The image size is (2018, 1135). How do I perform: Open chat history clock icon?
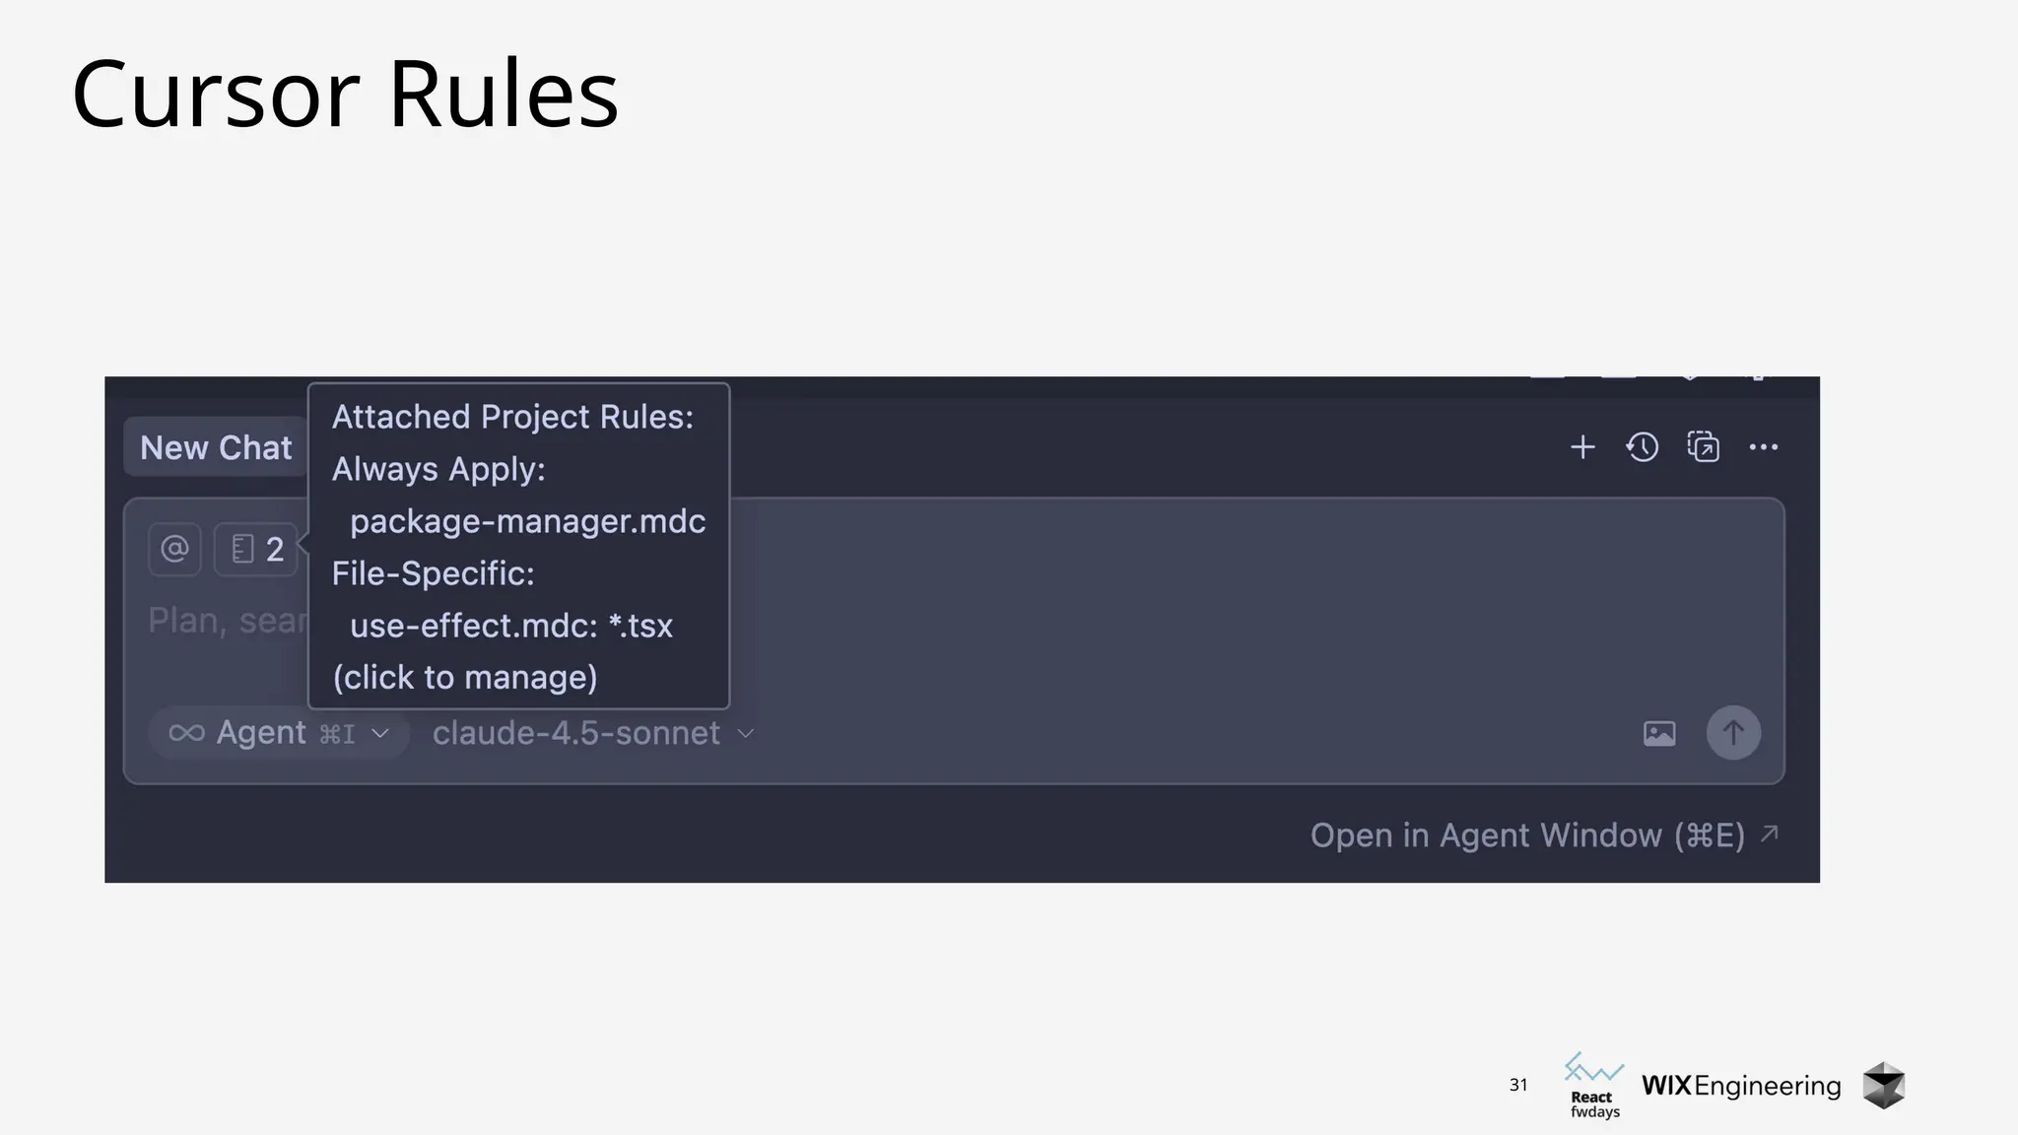click(x=1642, y=447)
